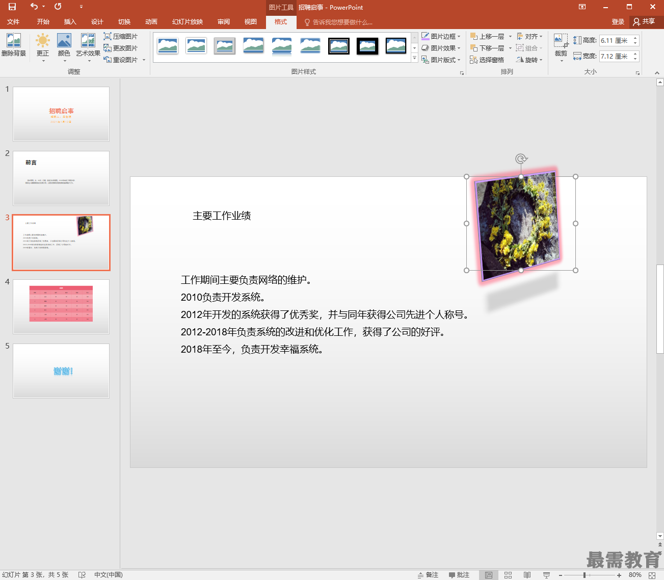
Task: Click Reset Picture (重设图片)
Action: click(121, 60)
